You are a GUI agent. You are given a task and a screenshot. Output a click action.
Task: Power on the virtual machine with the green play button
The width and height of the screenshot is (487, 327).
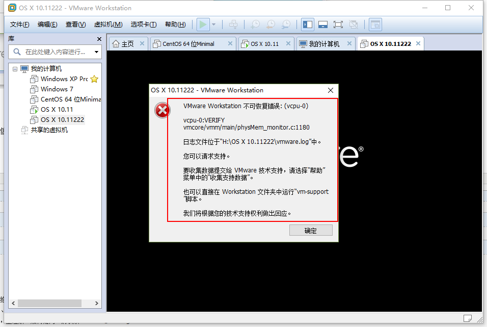point(203,24)
